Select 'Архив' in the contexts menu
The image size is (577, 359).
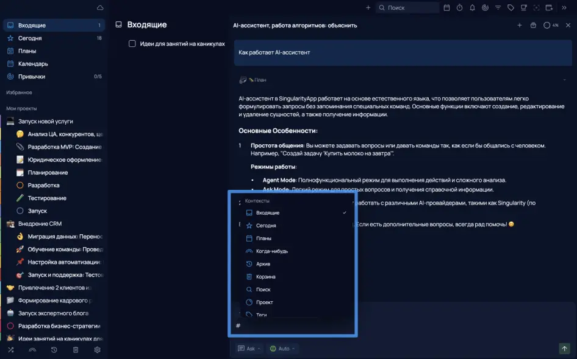click(x=263, y=264)
